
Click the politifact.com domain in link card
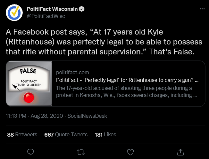coord(72,72)
